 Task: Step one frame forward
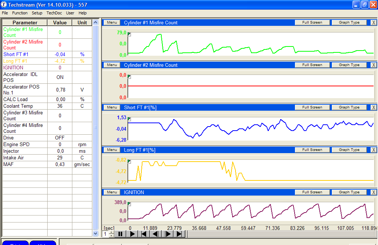[168, 234]
